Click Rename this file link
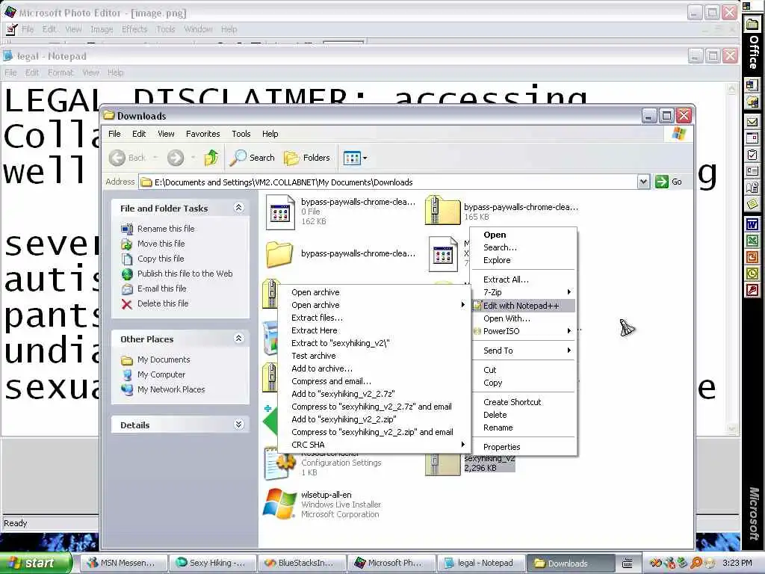 (x=166, y=229)
